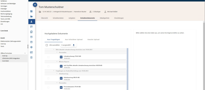This screenshot has height=90, width=205.
Task: Open the Einstellungen tab in the header
Action: point(119,18)
